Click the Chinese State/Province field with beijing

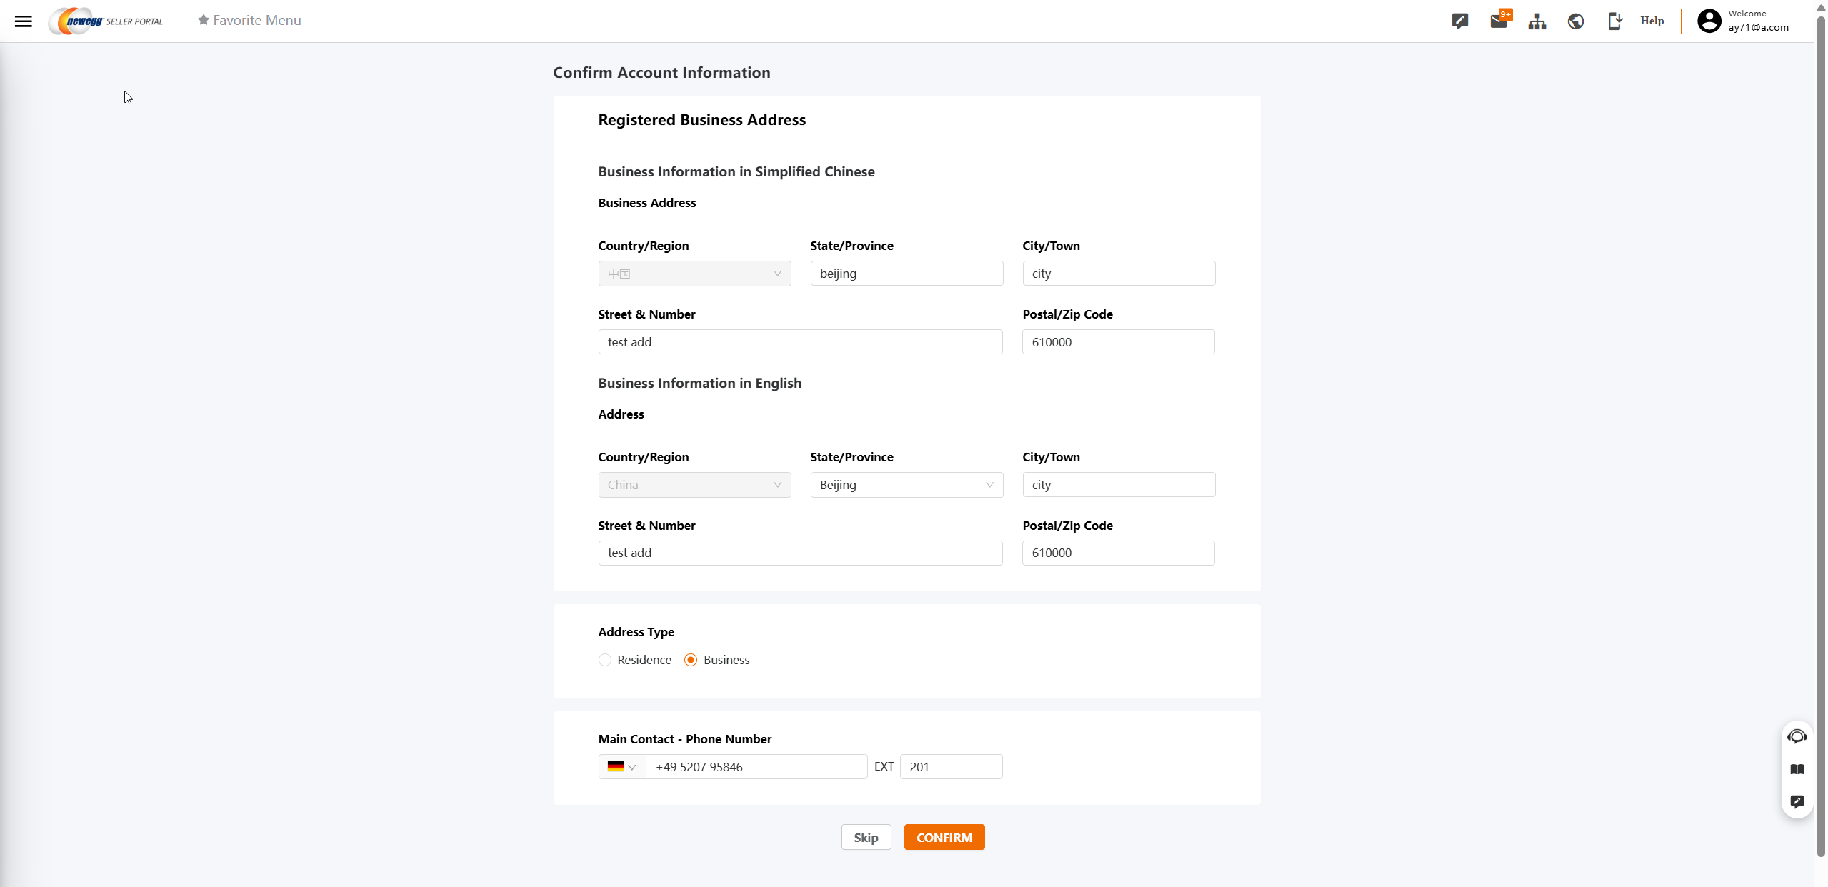pos(906,274)
